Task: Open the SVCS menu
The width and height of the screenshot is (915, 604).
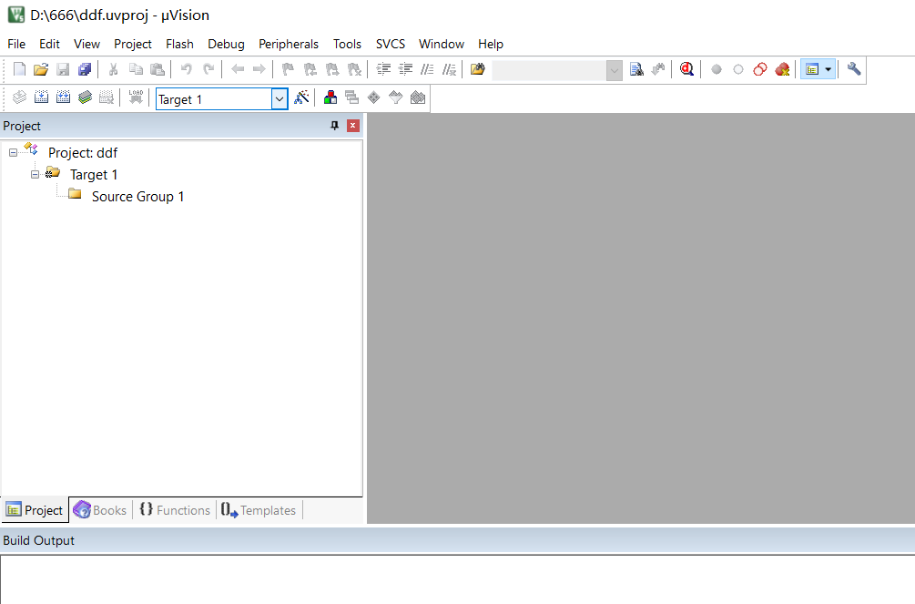Action: tap(391, 44)
